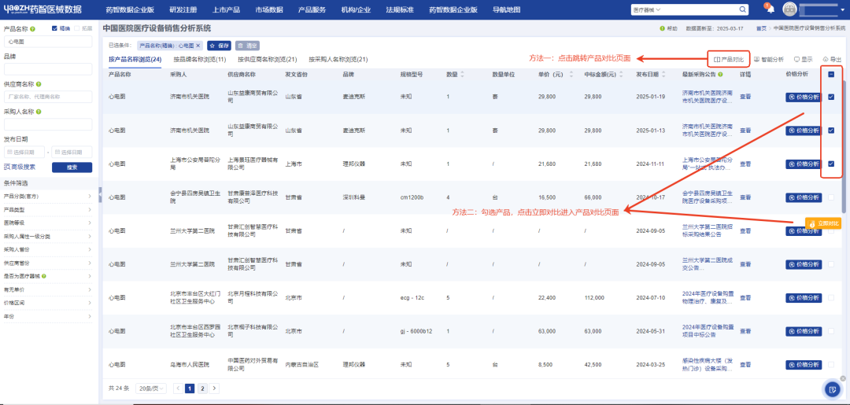Expand the 价格区间 filter

click(x=48, y=303)
